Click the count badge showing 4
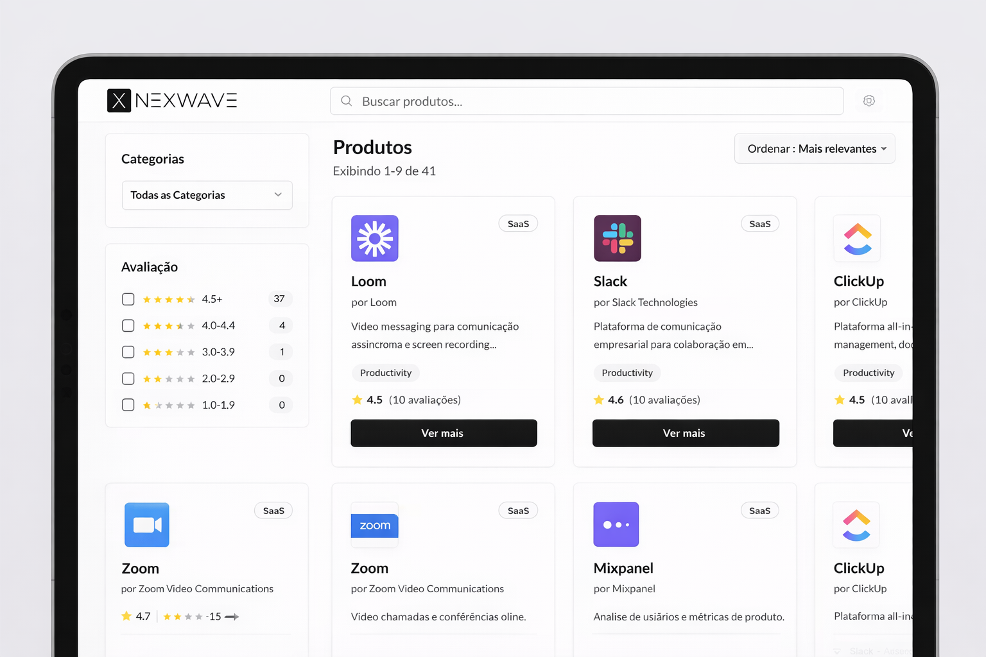The width and height of the screenshot is (986, 657). 282,325
